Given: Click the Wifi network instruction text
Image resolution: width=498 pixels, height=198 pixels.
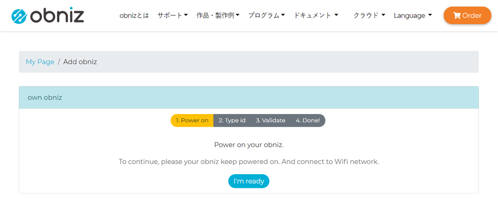Looking at the screenshot, I should [249, 162].
